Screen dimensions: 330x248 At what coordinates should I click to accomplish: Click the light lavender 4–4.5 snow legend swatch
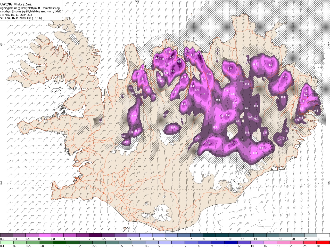(146, 235)
